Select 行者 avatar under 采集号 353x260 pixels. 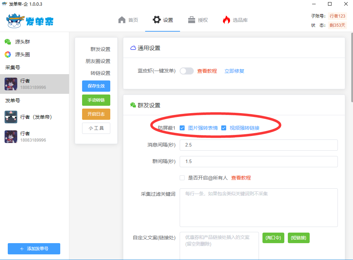coord(11,84)
